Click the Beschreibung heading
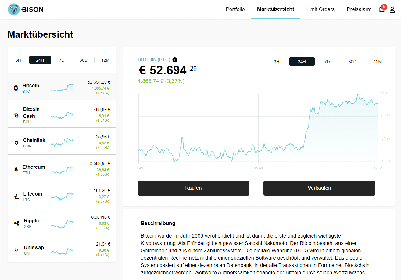401x280 pixels. 158,223
